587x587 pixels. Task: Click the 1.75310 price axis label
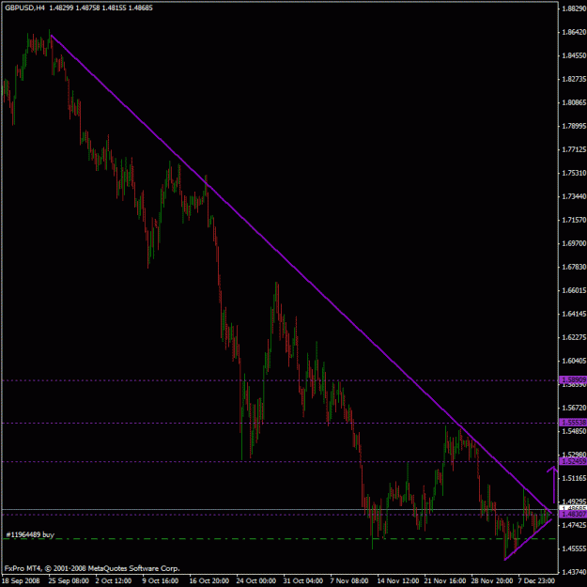pos(574,173)
